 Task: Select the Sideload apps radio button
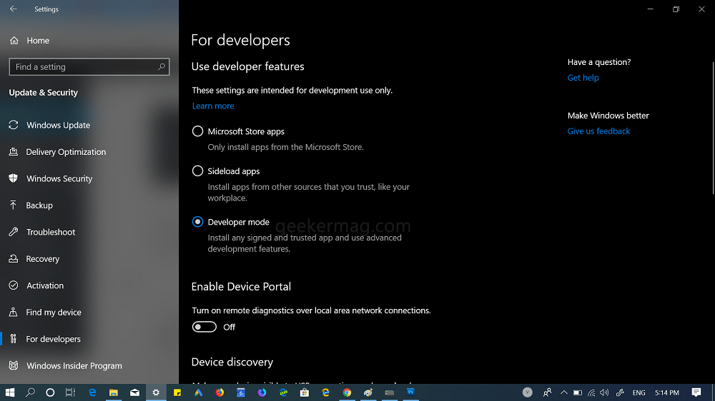pyautogui.click(x=197, y=171)
